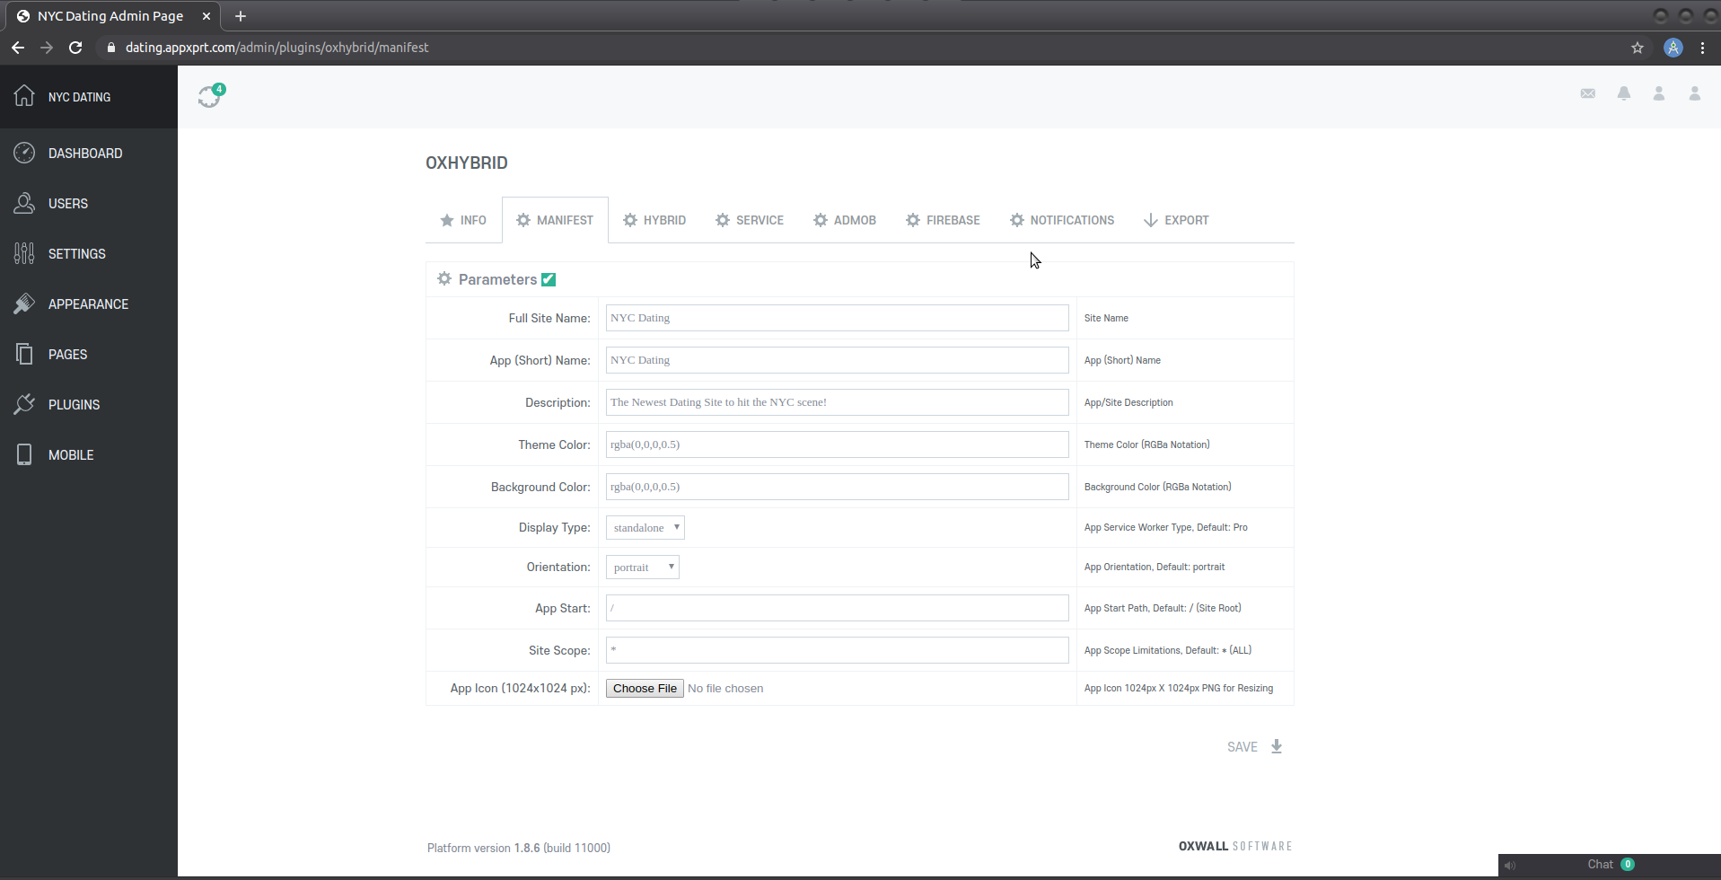Expand the Orientation dropdown

coord(642,568)
